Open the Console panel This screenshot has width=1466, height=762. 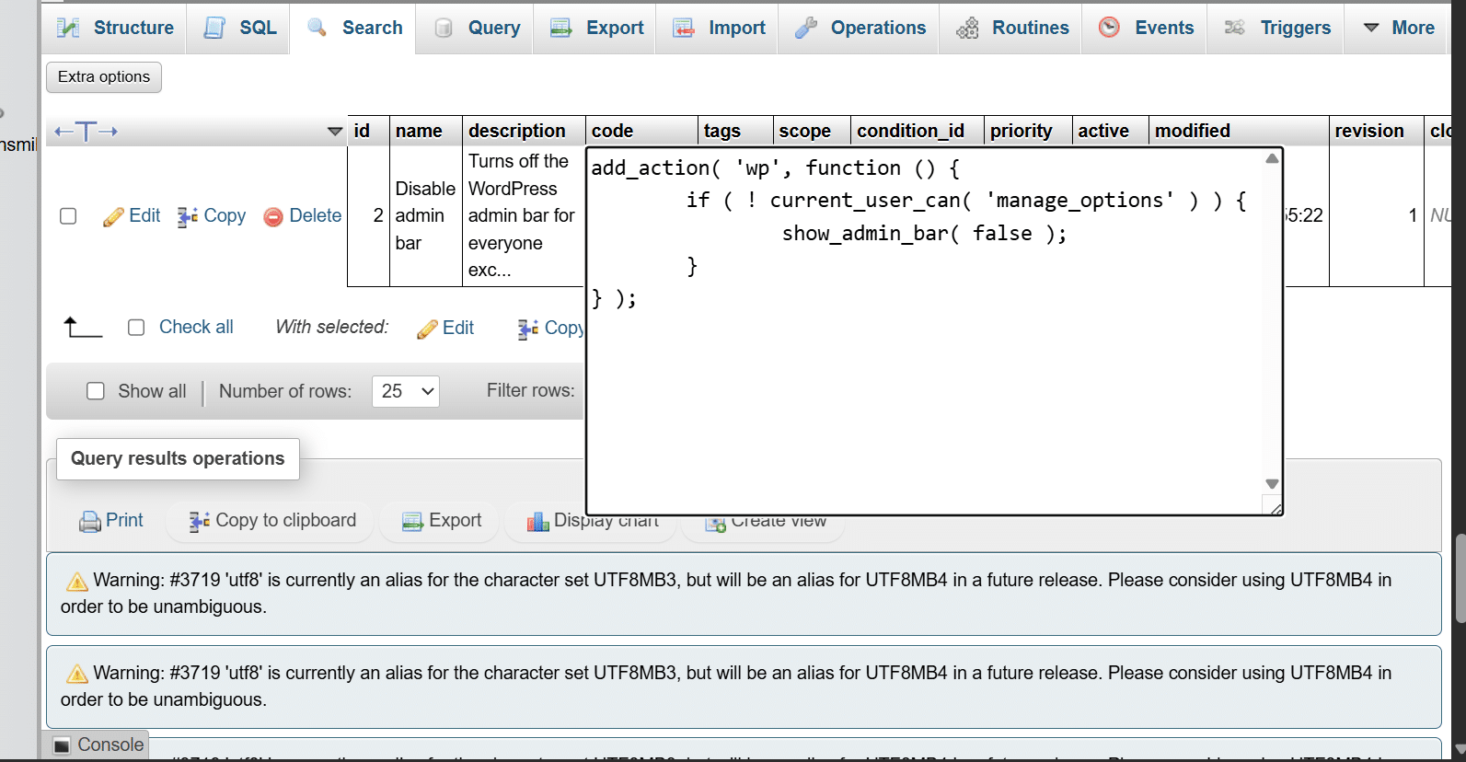[x=98, y=745]
